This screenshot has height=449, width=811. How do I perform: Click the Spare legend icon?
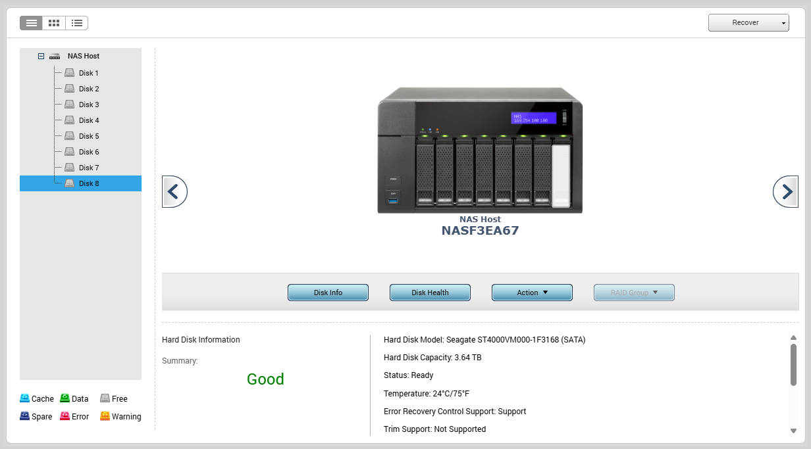(x=25, y=416)
